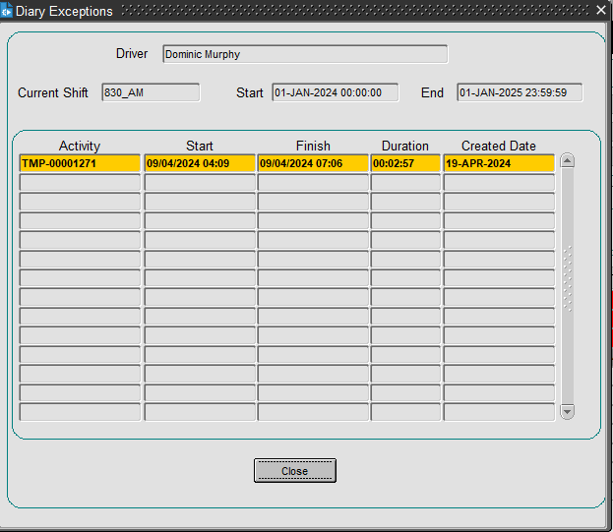Click Duration cell 00:02:57

coord(405,163)
